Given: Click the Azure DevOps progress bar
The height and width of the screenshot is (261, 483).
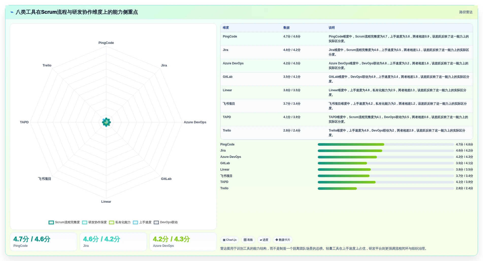Looking at the screenshot, I should 386,157.
